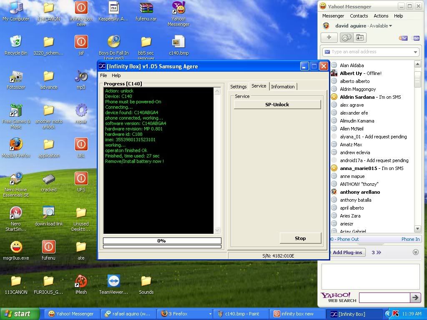The height and width of the screenshot is (320, 427).
Task: Select the mp3 music icon
Action: (81, 80)
